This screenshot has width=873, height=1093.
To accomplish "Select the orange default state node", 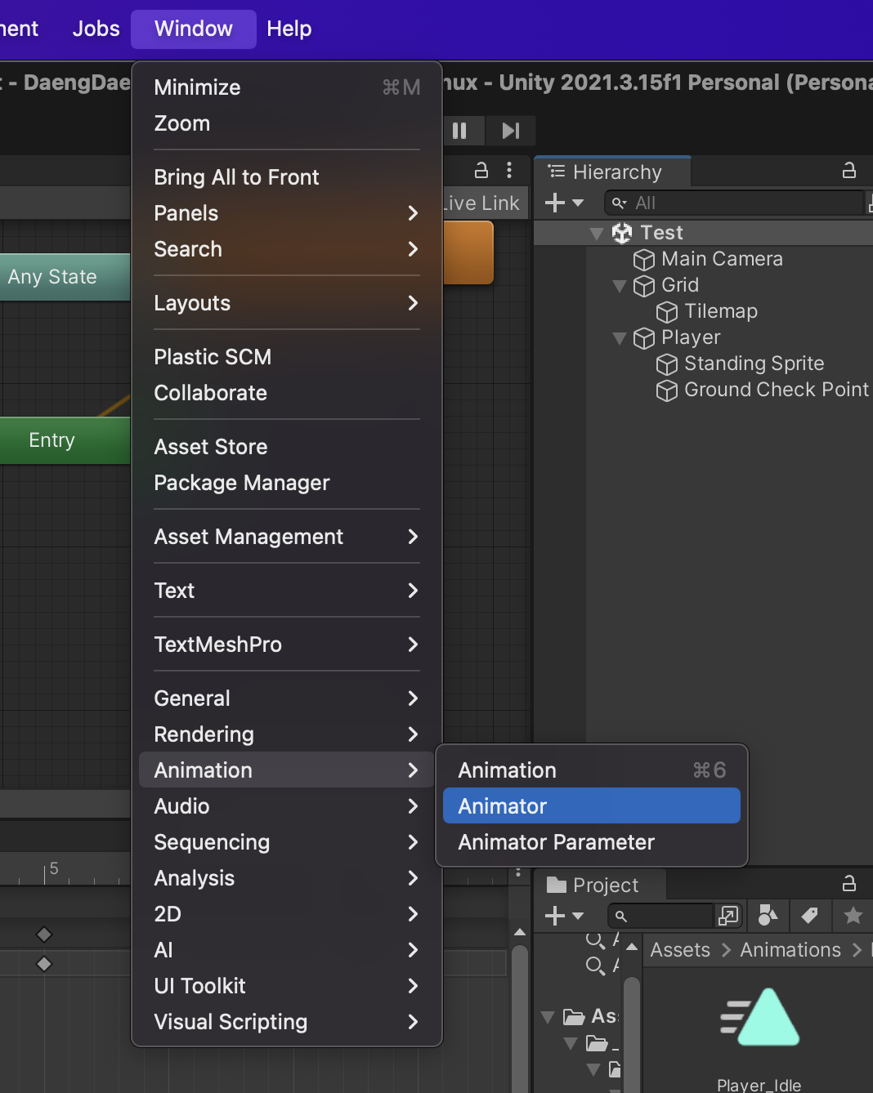I will (x=468, y=252).
